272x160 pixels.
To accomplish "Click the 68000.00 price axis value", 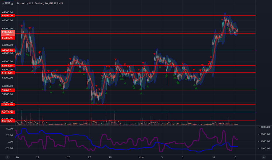I will pos(8,20).
